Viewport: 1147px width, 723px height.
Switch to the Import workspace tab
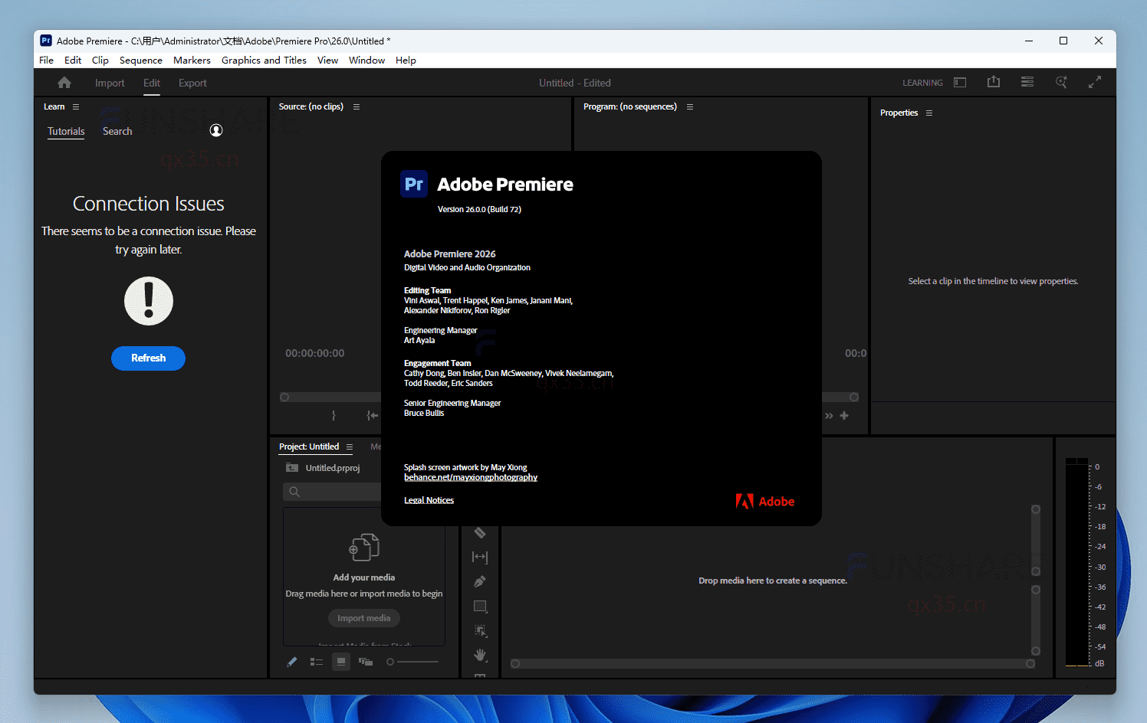pos(110,83)
